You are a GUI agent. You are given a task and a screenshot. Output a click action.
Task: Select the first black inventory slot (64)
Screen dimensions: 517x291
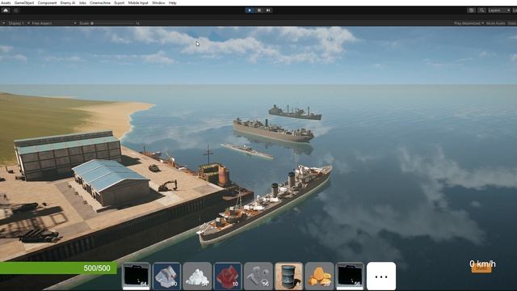click(x=136, y=276)
